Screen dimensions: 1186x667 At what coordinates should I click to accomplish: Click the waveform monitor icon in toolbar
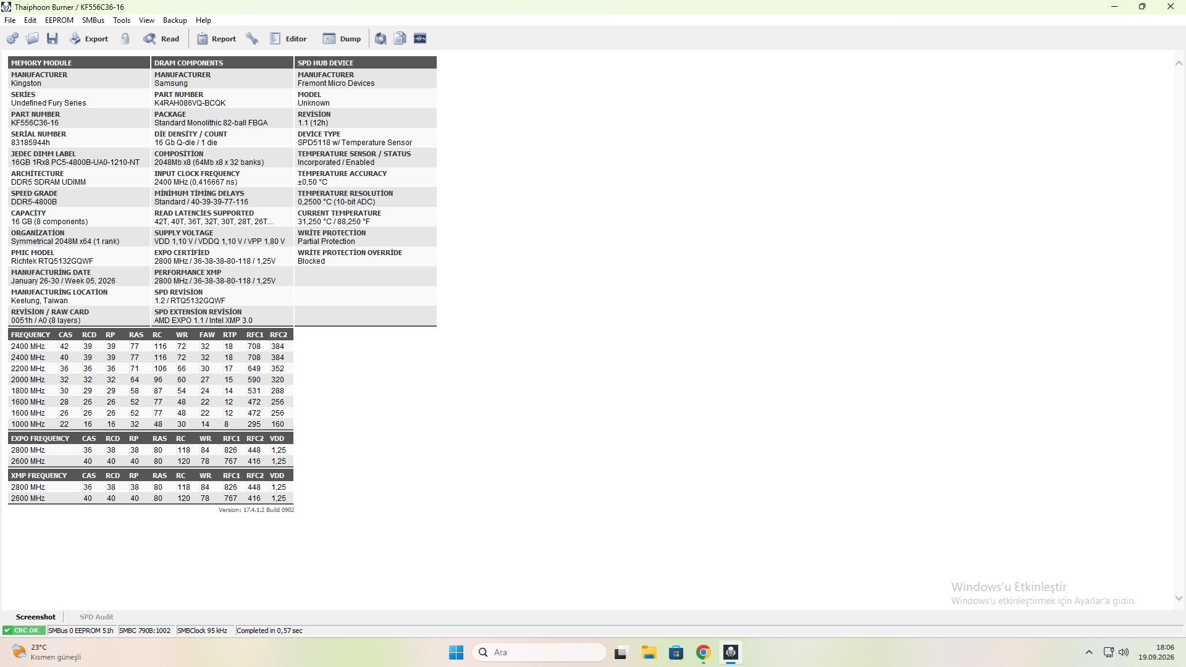tap(420, 38)
